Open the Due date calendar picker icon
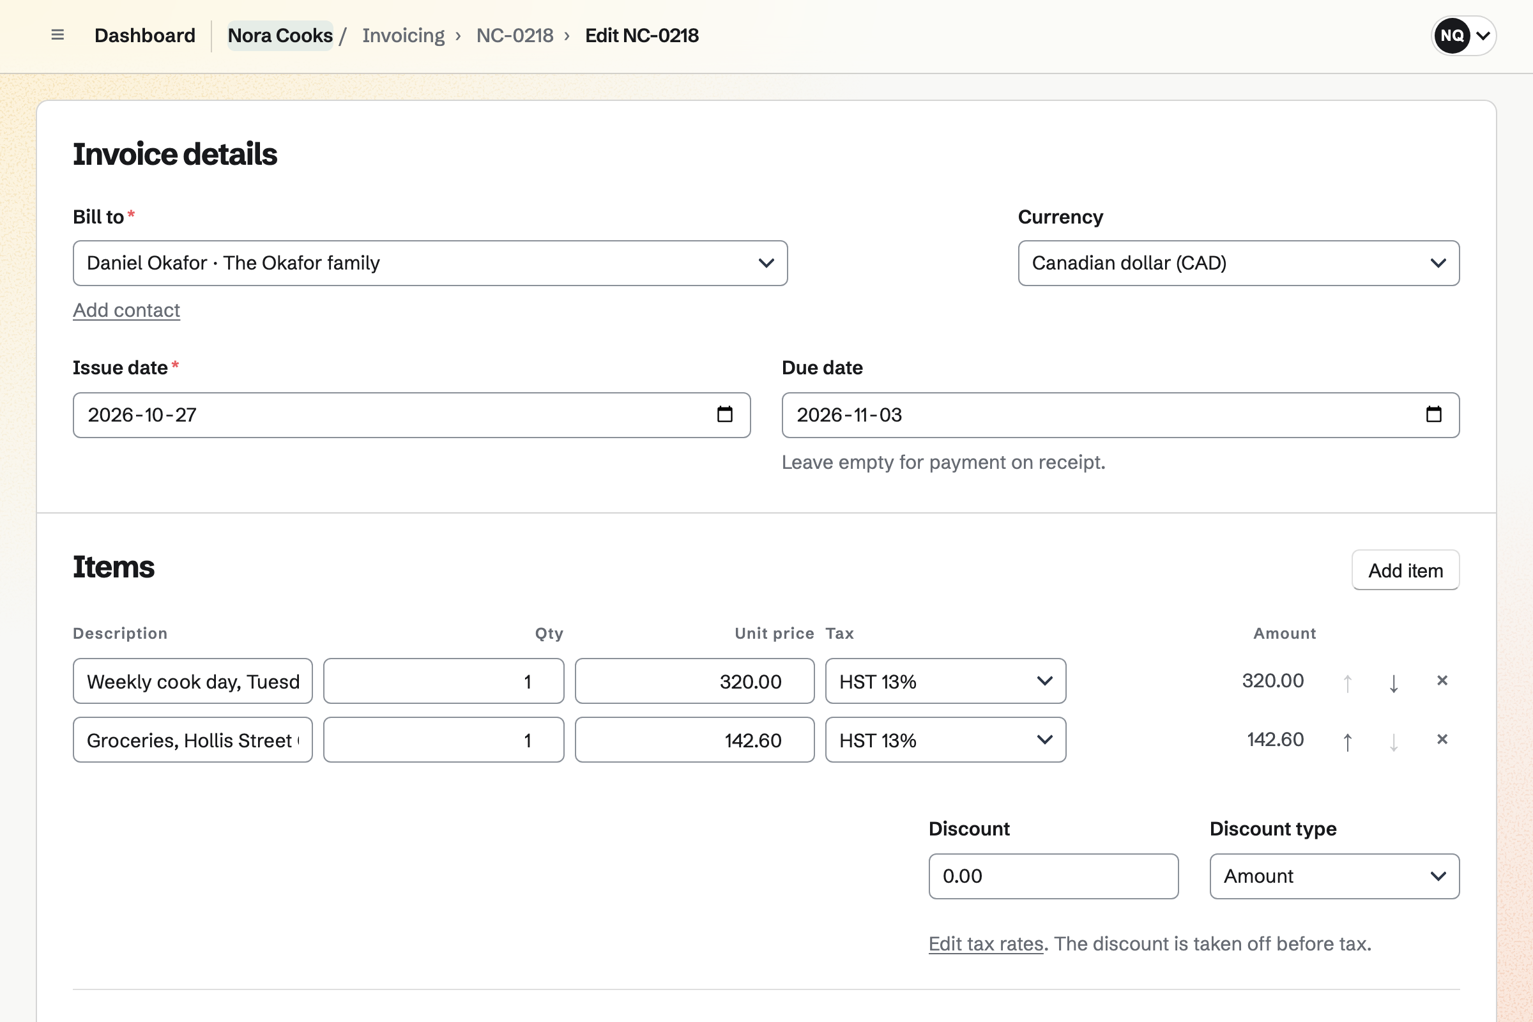The height and width of the screenshot is (1022, 1533). pyautogui.click(x=1434, y=415)
